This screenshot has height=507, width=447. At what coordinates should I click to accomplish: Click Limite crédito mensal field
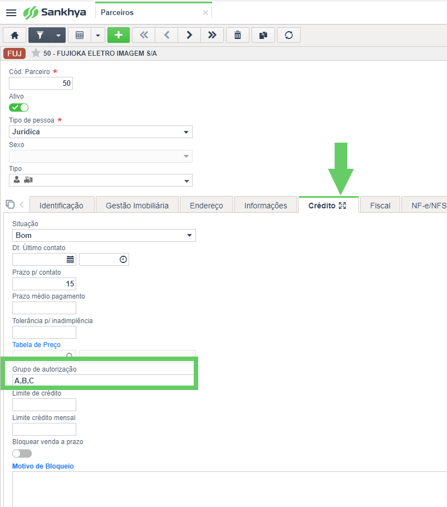tap(44, 430)
